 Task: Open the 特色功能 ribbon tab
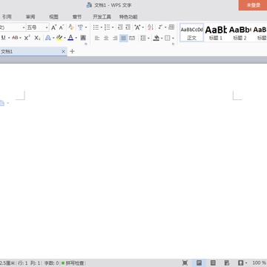pos(128,17)
